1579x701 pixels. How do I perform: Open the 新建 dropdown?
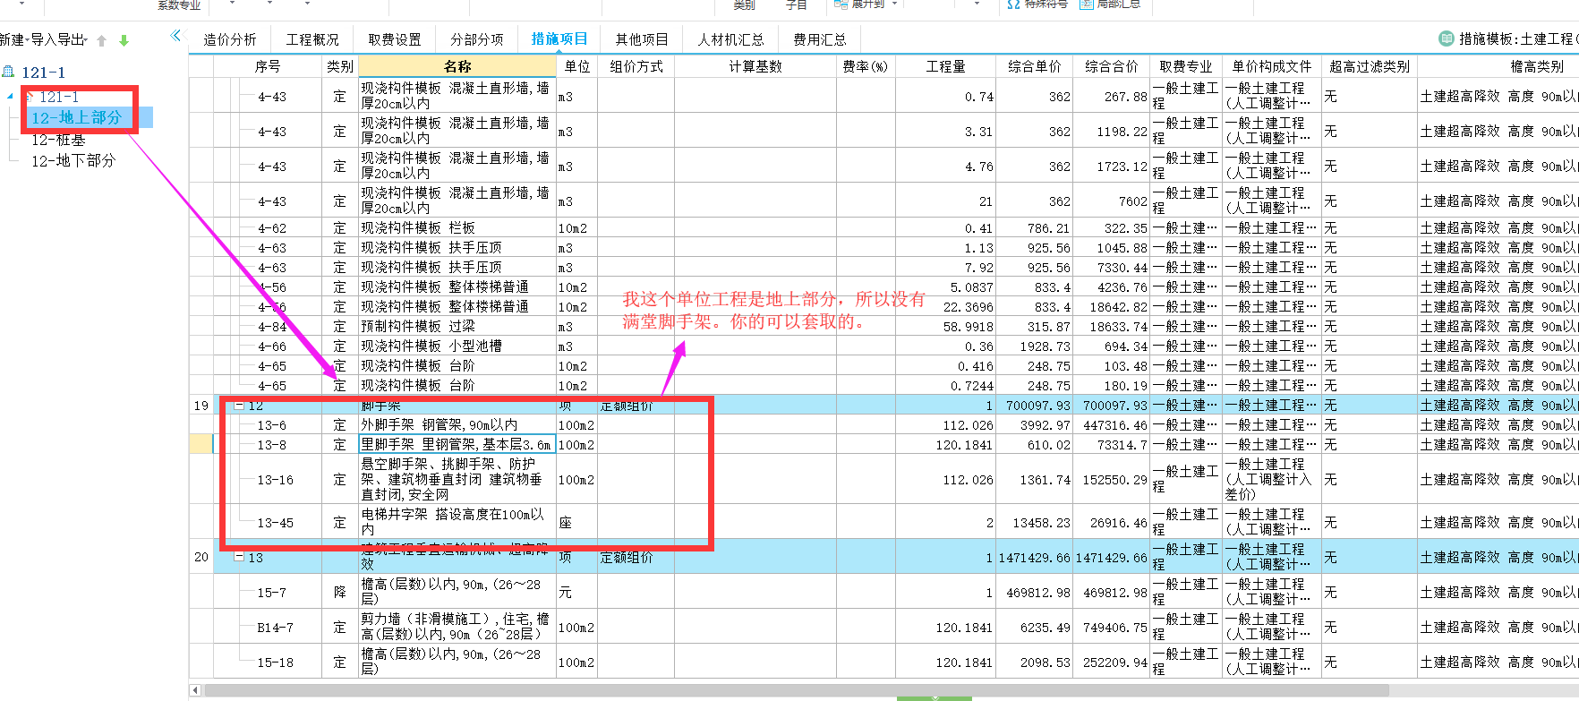click(x=14, y=40)
